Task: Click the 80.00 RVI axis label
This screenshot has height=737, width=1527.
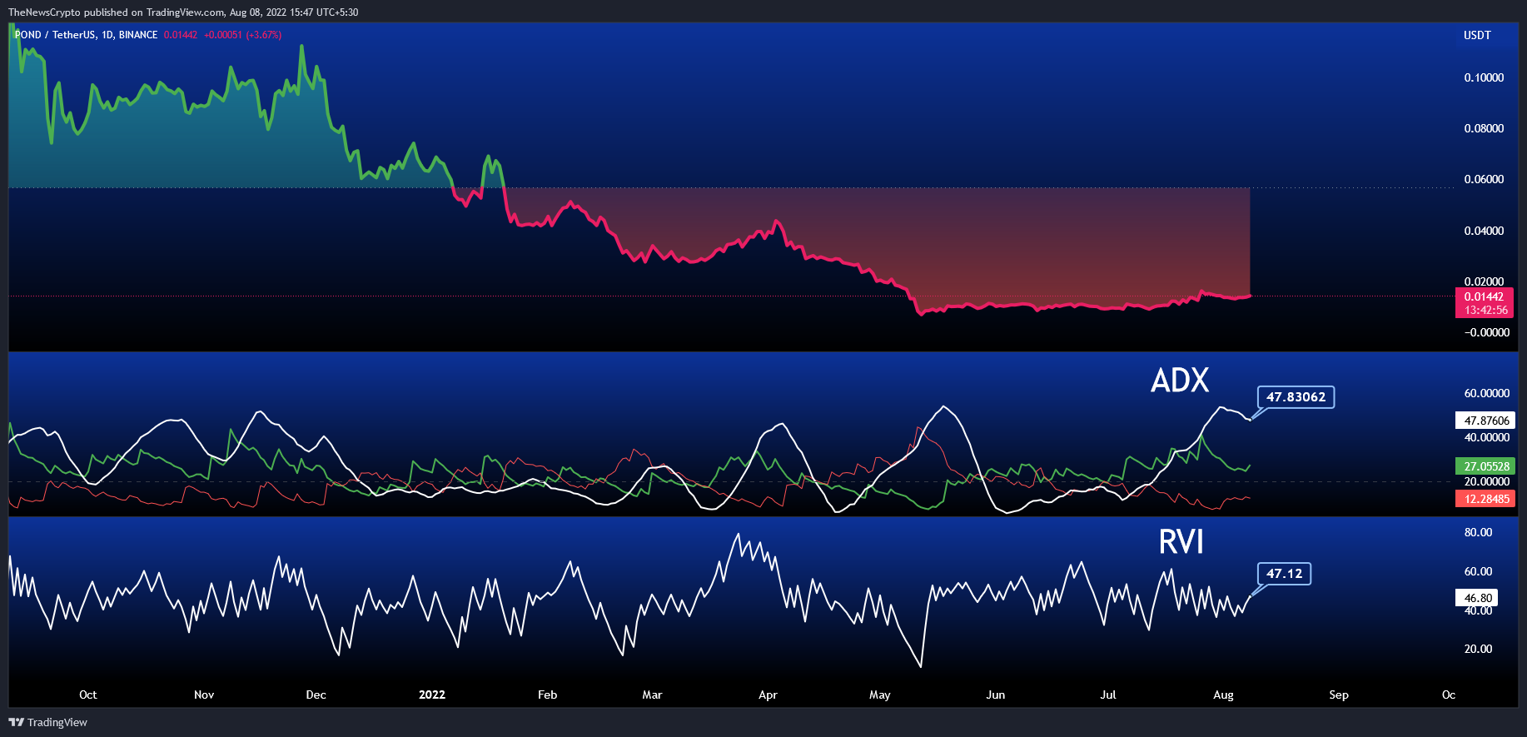Action: 1478,532
